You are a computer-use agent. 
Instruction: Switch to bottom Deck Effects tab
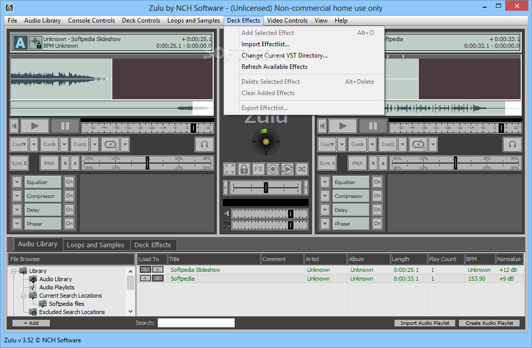click(152, 245)
